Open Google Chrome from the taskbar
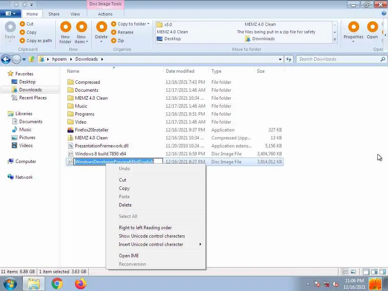This screenshot has height=291, width=388. pos(57,283)
